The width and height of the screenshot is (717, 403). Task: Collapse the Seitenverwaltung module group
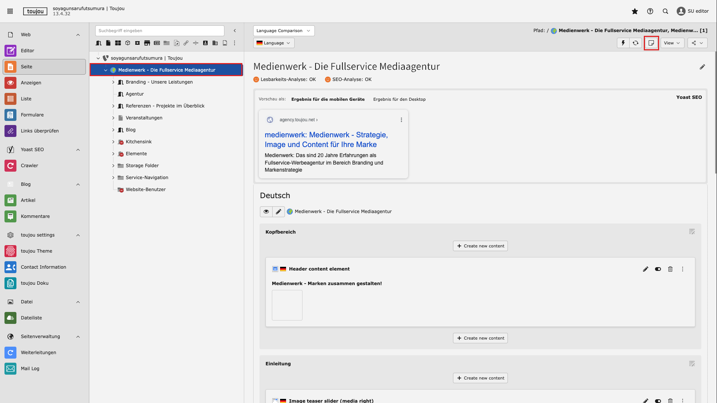click(78, 337)
